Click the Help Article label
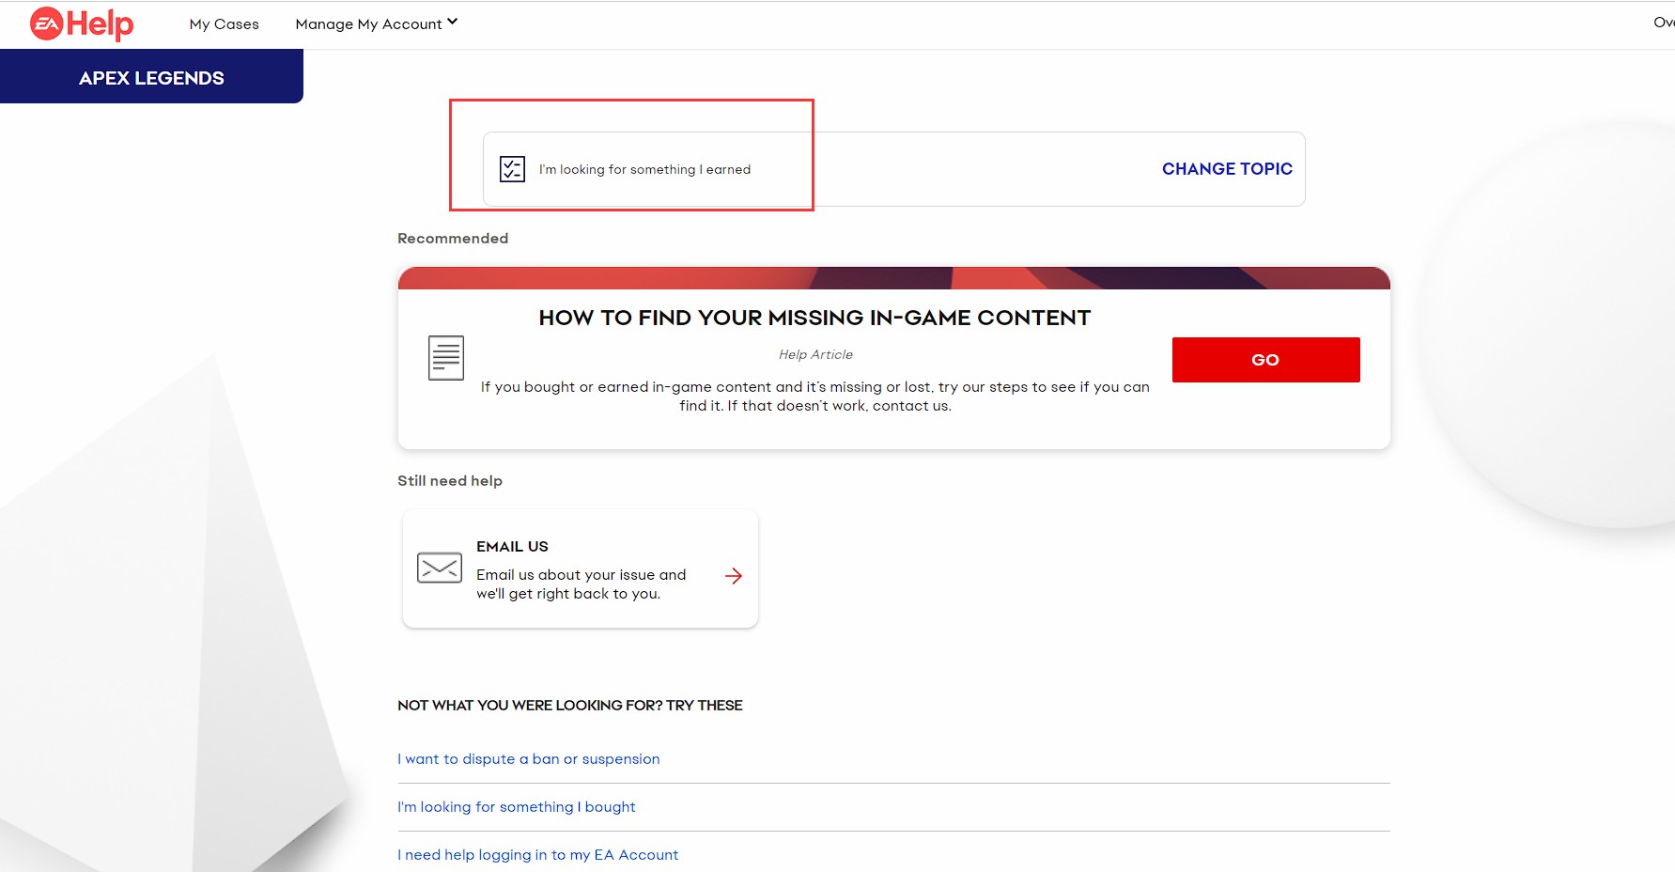The width and height of the screenshot is (1675, 872). click(815, 354)
